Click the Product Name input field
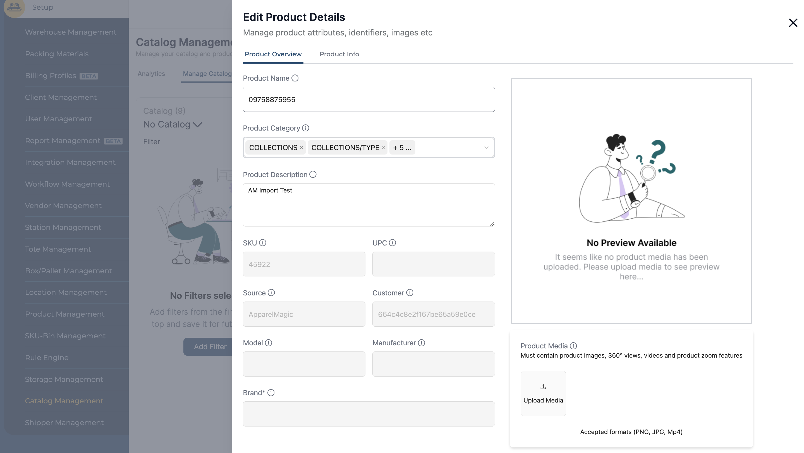This screenshot has height=453, width=804. (x=368, y=99)
